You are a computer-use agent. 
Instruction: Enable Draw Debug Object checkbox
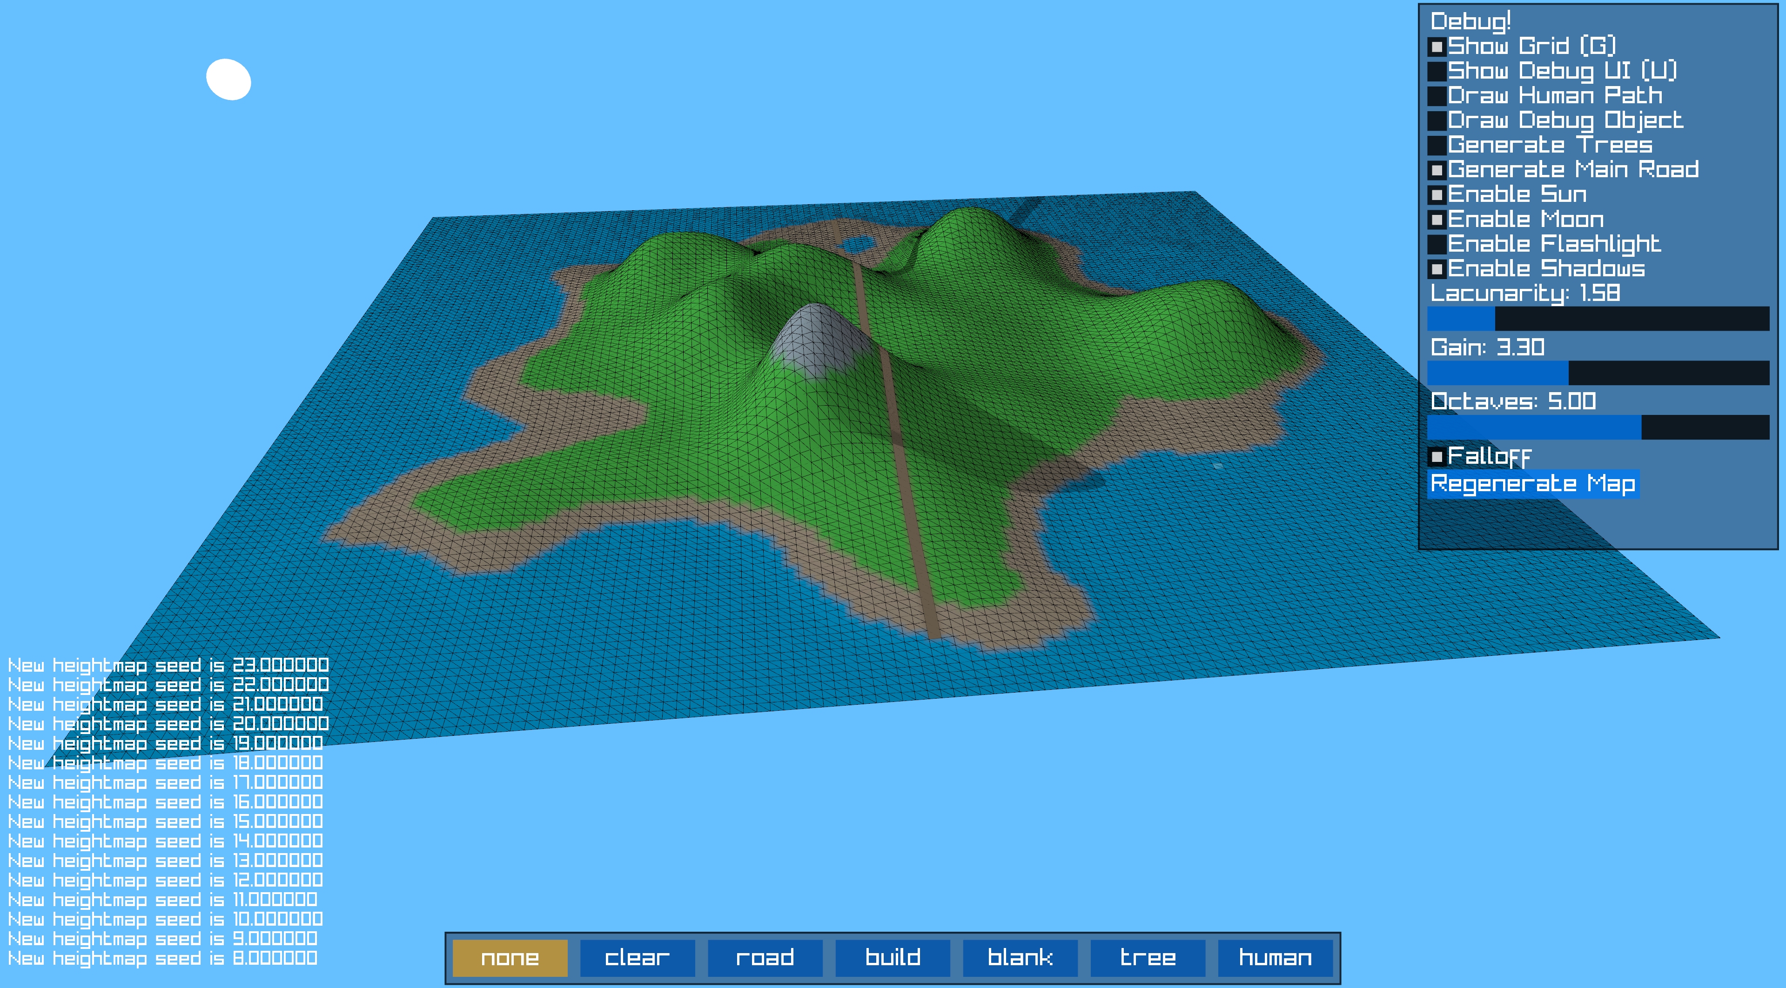coord(1437,120)
